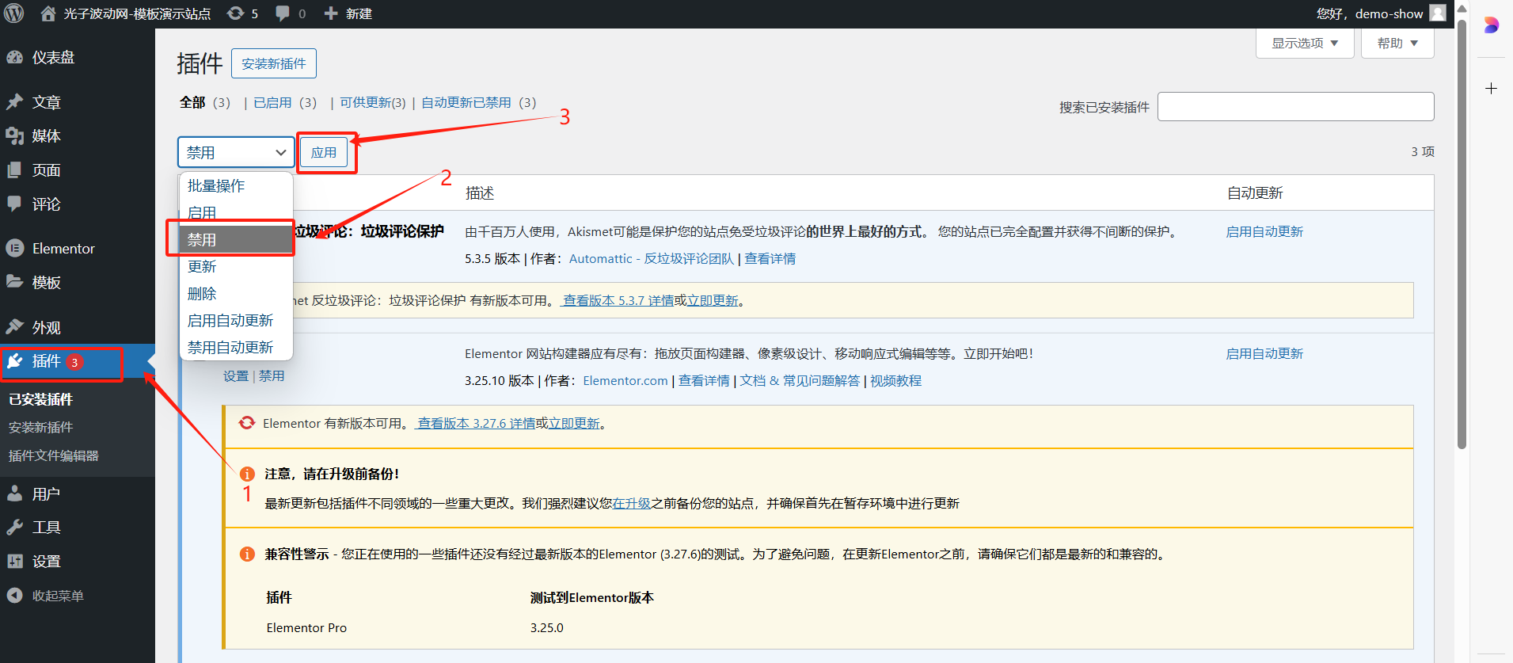Image resolution: width=1513 pixels, height=663 pixels.
Task: Open the 模板 folder icon in sidebar
Action: (15, 282)
